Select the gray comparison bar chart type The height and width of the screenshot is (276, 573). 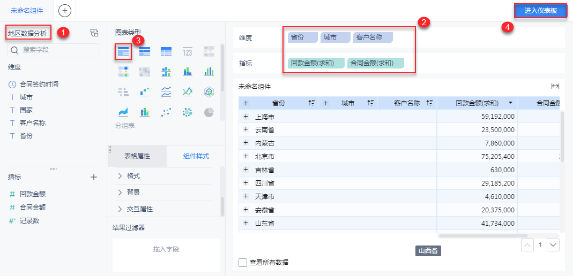123,92
